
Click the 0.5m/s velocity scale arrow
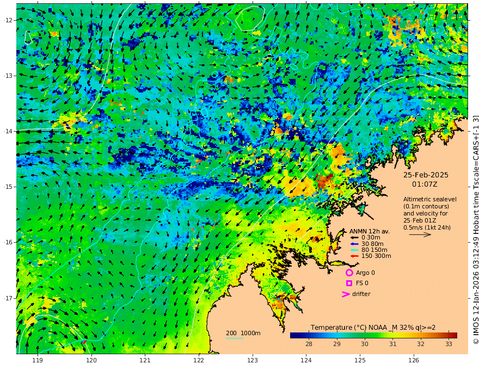[x=420, y=235]
